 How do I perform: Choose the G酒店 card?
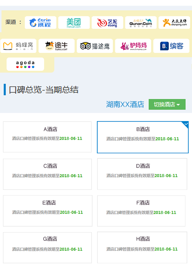coord(47,248)
